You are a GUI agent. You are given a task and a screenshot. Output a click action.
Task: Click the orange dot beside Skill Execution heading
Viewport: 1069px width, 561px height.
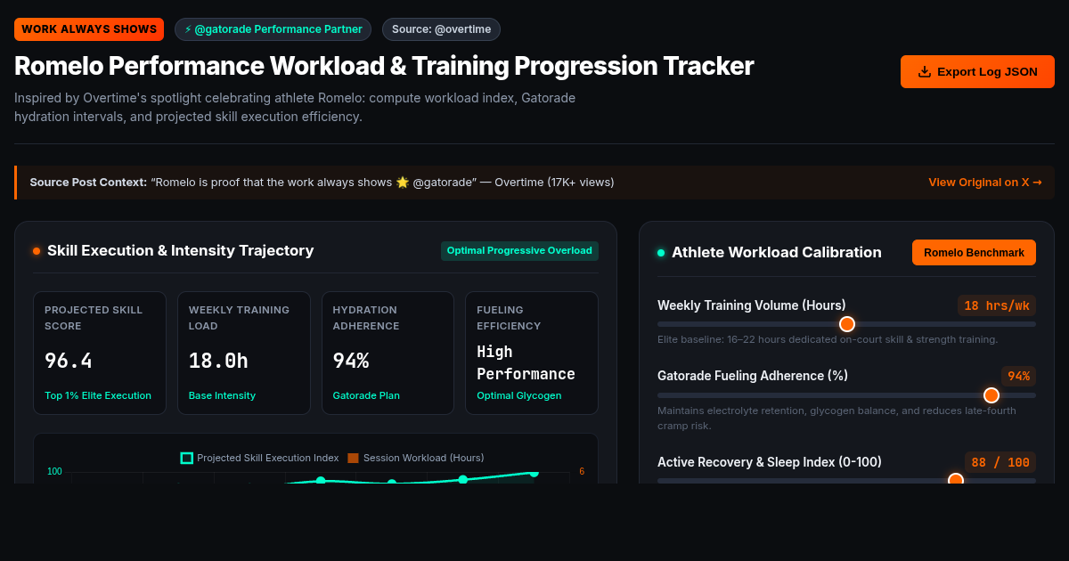(x=37, y=251)
